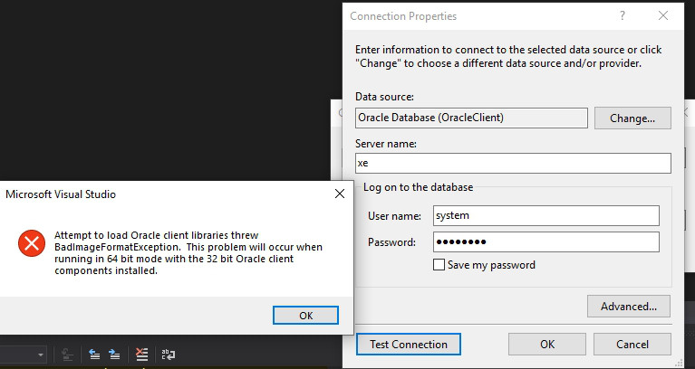Click the Password input field

click(546, 242)
